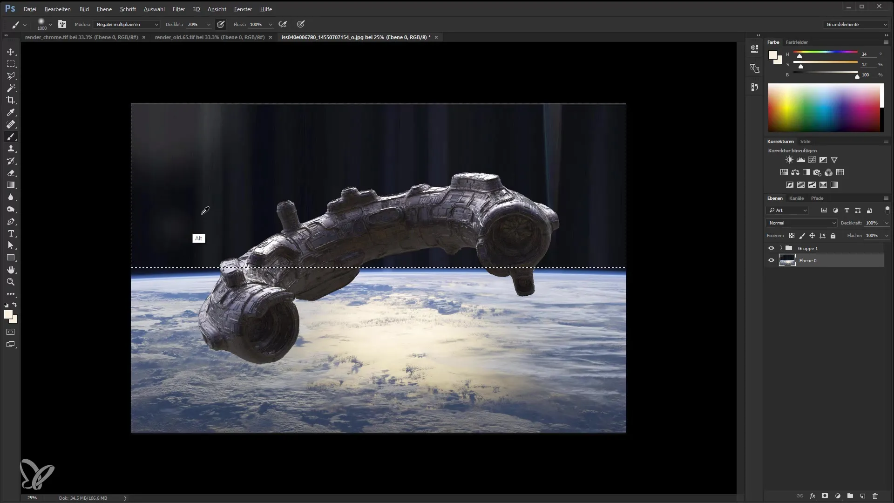Open the Bearbeiten menu
This screenshot has width=894, height=503.
click(x=58, y=9)
